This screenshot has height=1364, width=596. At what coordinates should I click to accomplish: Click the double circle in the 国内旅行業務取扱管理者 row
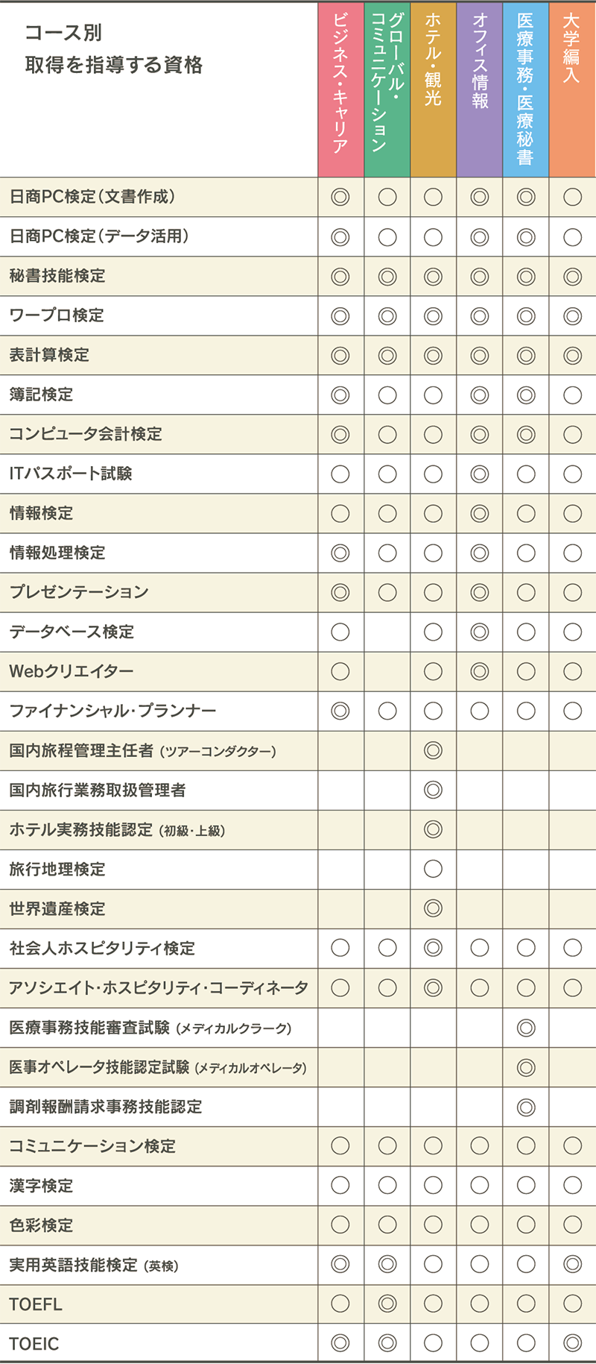[433, 790]
